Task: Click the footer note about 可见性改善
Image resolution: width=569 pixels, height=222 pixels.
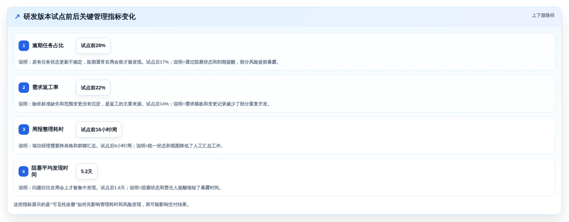Action: [x=102, y=205]
